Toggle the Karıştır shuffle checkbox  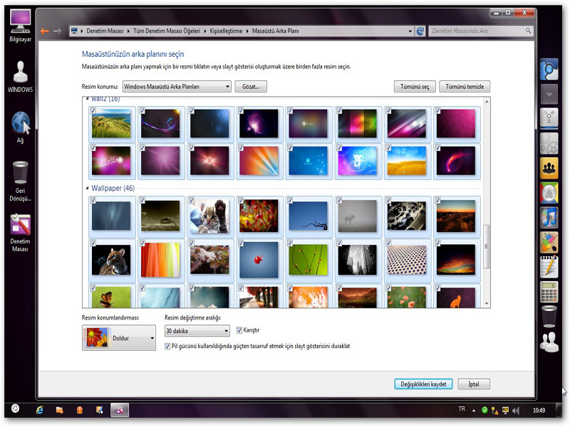point(239,330)
